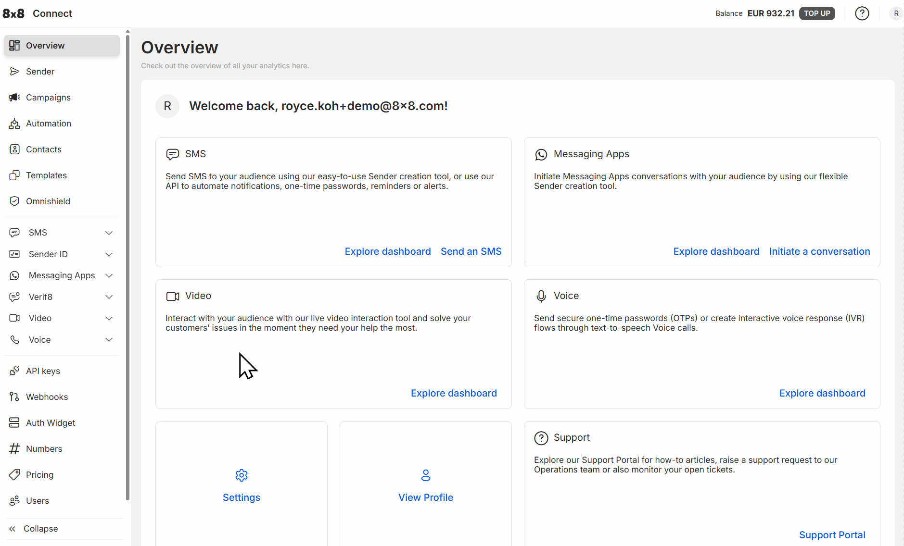Open the Contacts menu item
Viewport: 904px width, 546px height.
click(44, 149)
